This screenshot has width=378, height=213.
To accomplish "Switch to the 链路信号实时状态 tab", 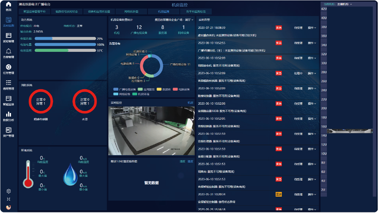I will click(x=66, y=12).
